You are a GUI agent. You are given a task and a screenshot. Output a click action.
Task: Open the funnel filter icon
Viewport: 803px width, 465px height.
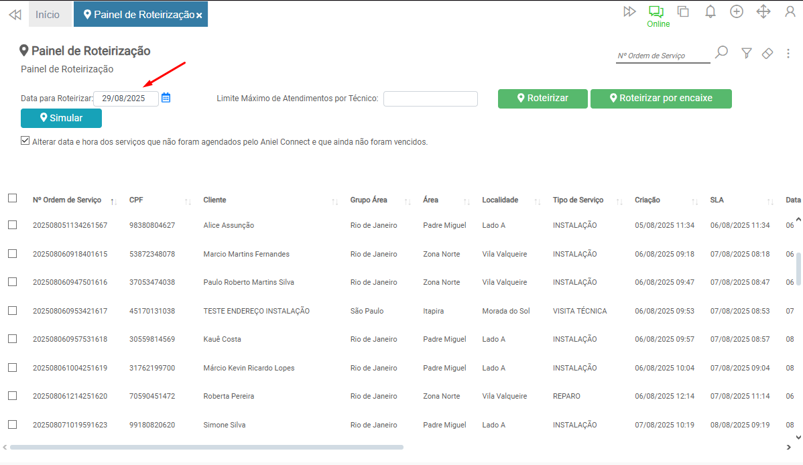[746, 53]
